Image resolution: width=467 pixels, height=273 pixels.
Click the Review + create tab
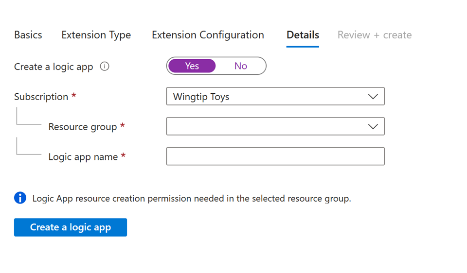click(x=374, y=35)
